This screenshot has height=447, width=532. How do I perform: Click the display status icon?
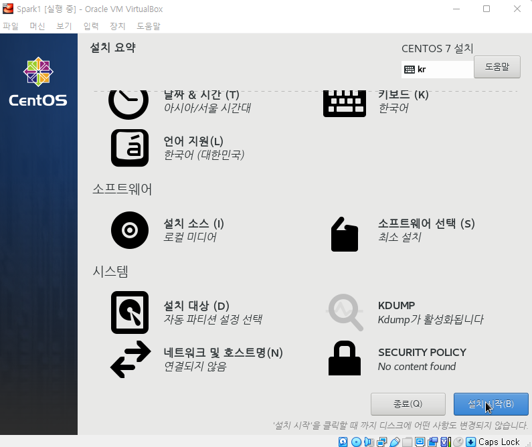click(420, 442)
